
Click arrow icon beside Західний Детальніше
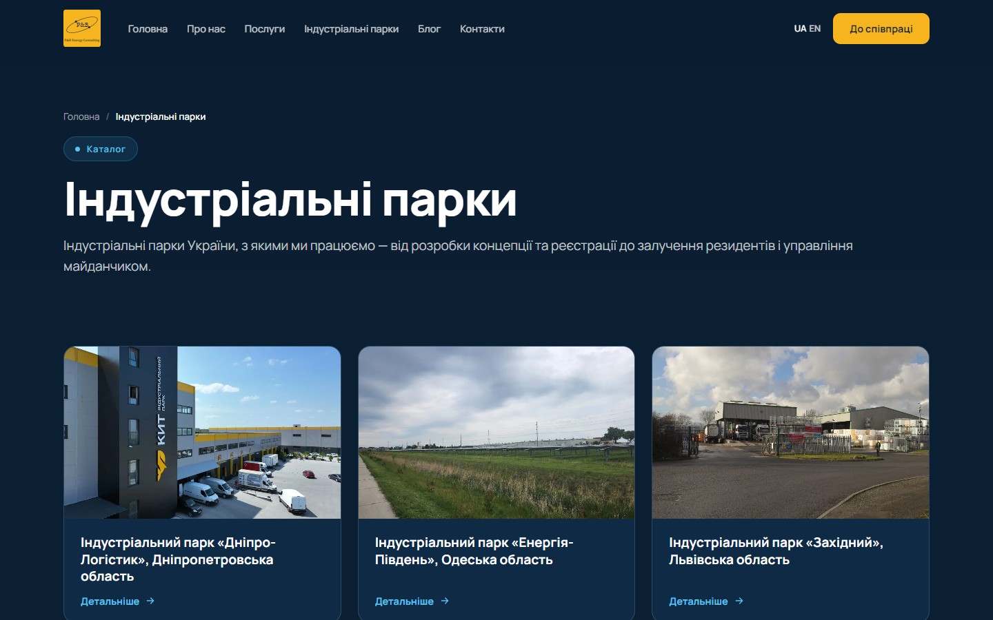(x=739, y=601)
